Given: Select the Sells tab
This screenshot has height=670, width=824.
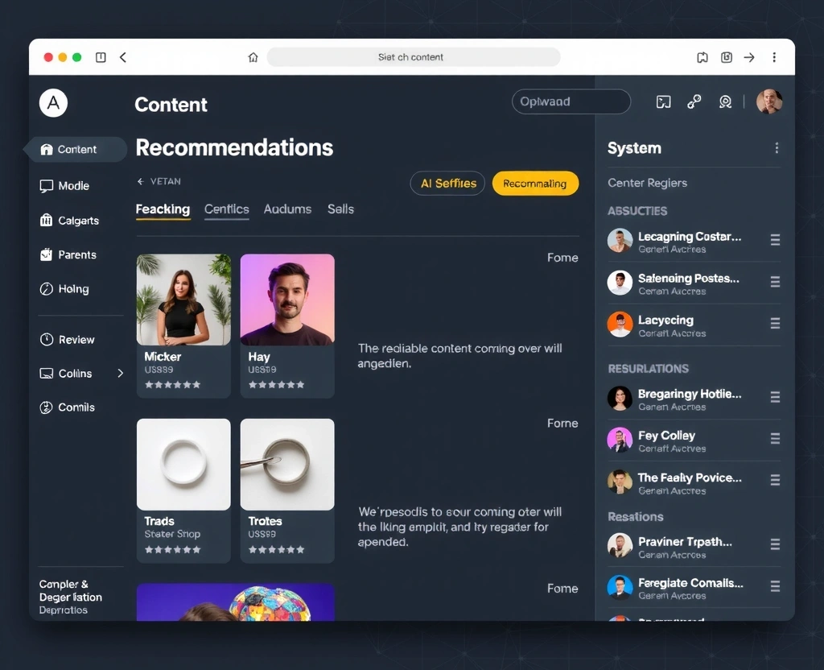Looking at the screenshot, I should 340,209.
